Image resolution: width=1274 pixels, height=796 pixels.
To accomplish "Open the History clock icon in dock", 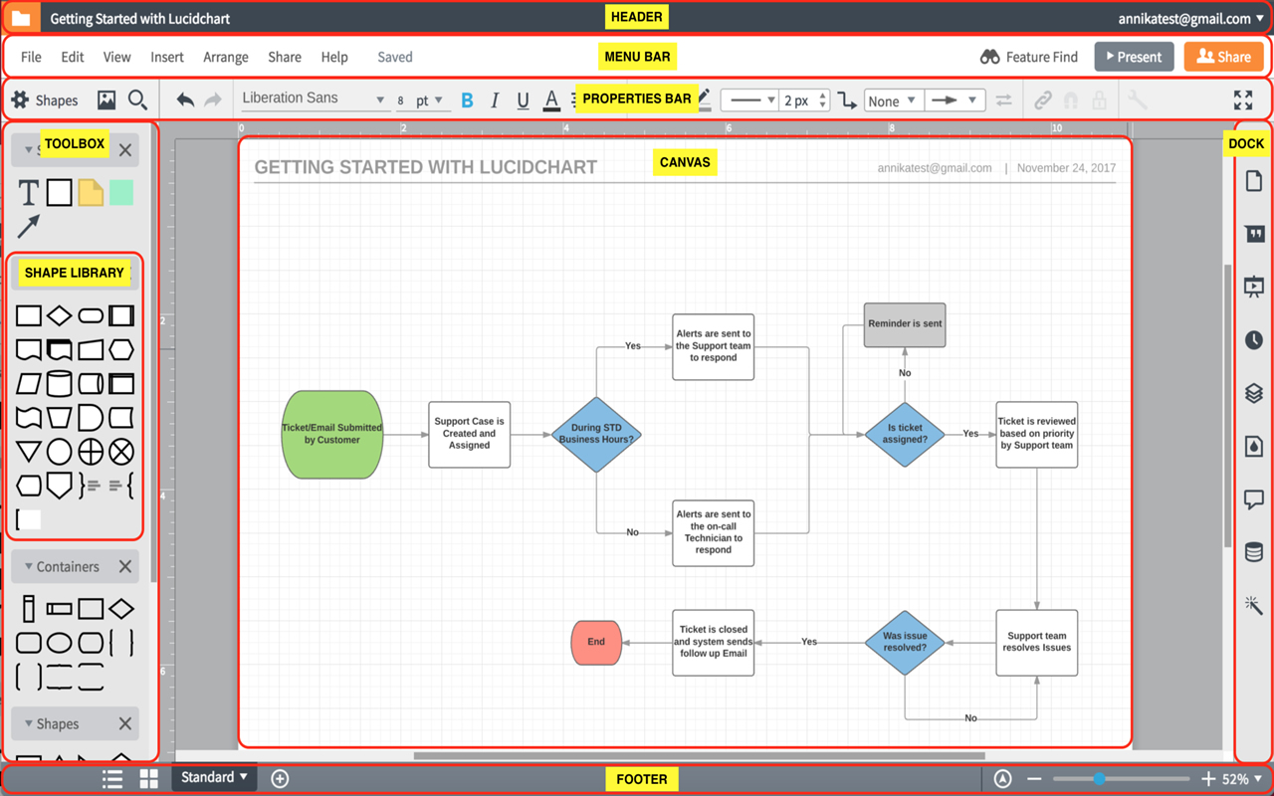I will point(1253,340).
